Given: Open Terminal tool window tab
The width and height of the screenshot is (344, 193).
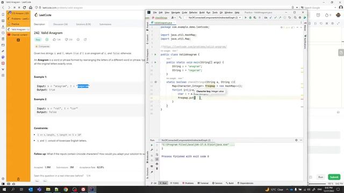Looking at the screenshot, I should click(x=203, y=183).
